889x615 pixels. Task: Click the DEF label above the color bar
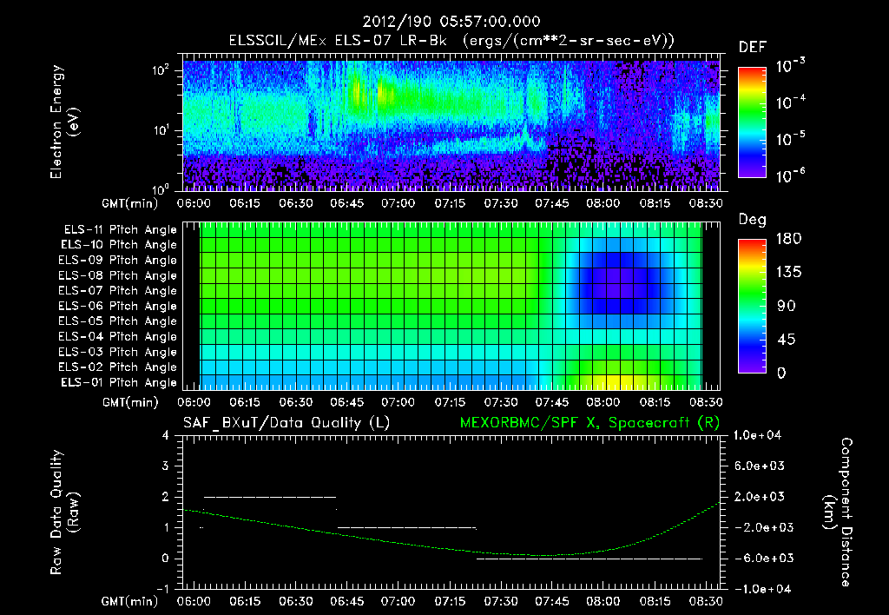point(753,48)
